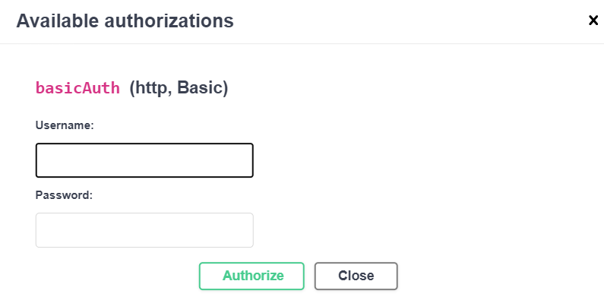
Task: Click the Close button
Action: click(356, 276)
